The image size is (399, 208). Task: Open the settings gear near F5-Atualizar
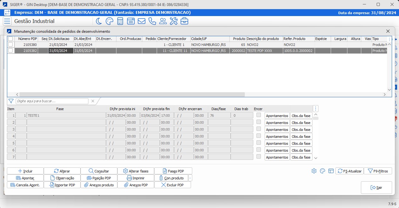[x=314, y=171]
